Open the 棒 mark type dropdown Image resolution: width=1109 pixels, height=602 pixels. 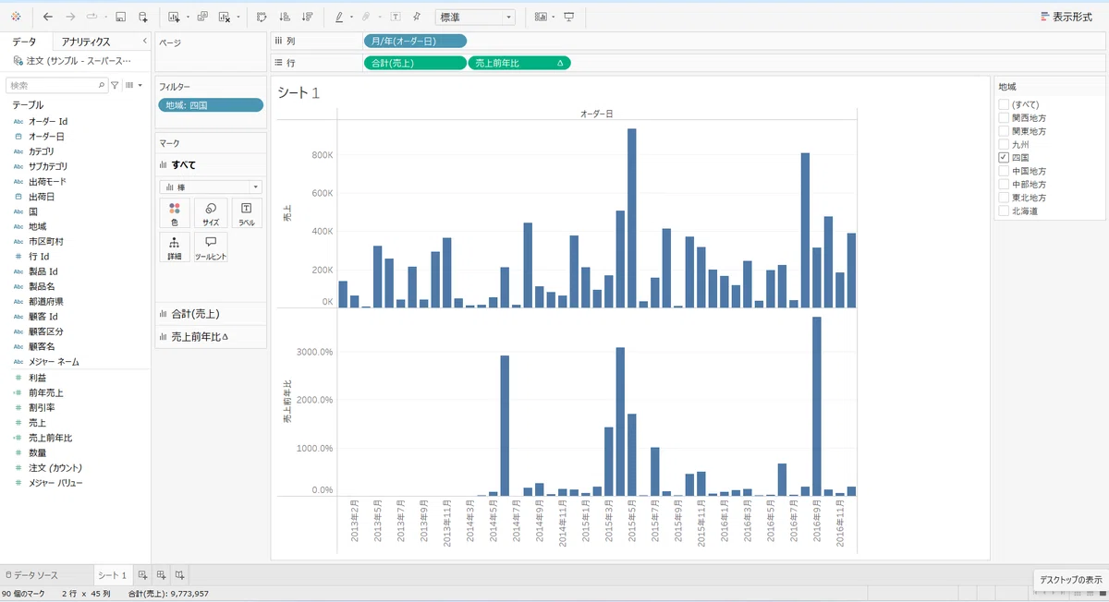[x=211, y=187]
